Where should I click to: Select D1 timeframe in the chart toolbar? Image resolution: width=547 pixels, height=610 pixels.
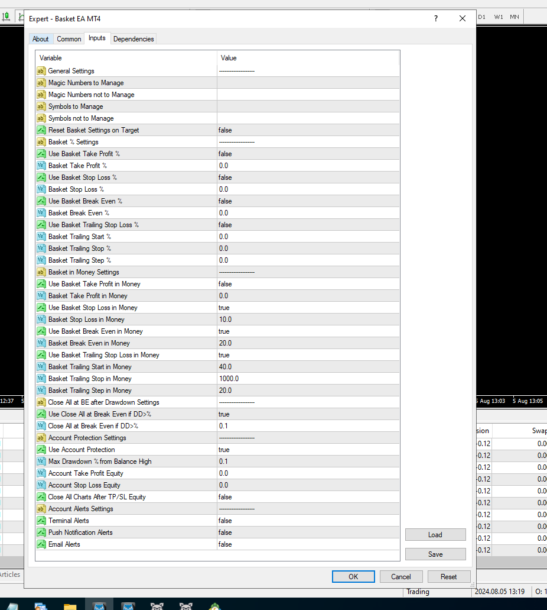click(x=482, y=17)
